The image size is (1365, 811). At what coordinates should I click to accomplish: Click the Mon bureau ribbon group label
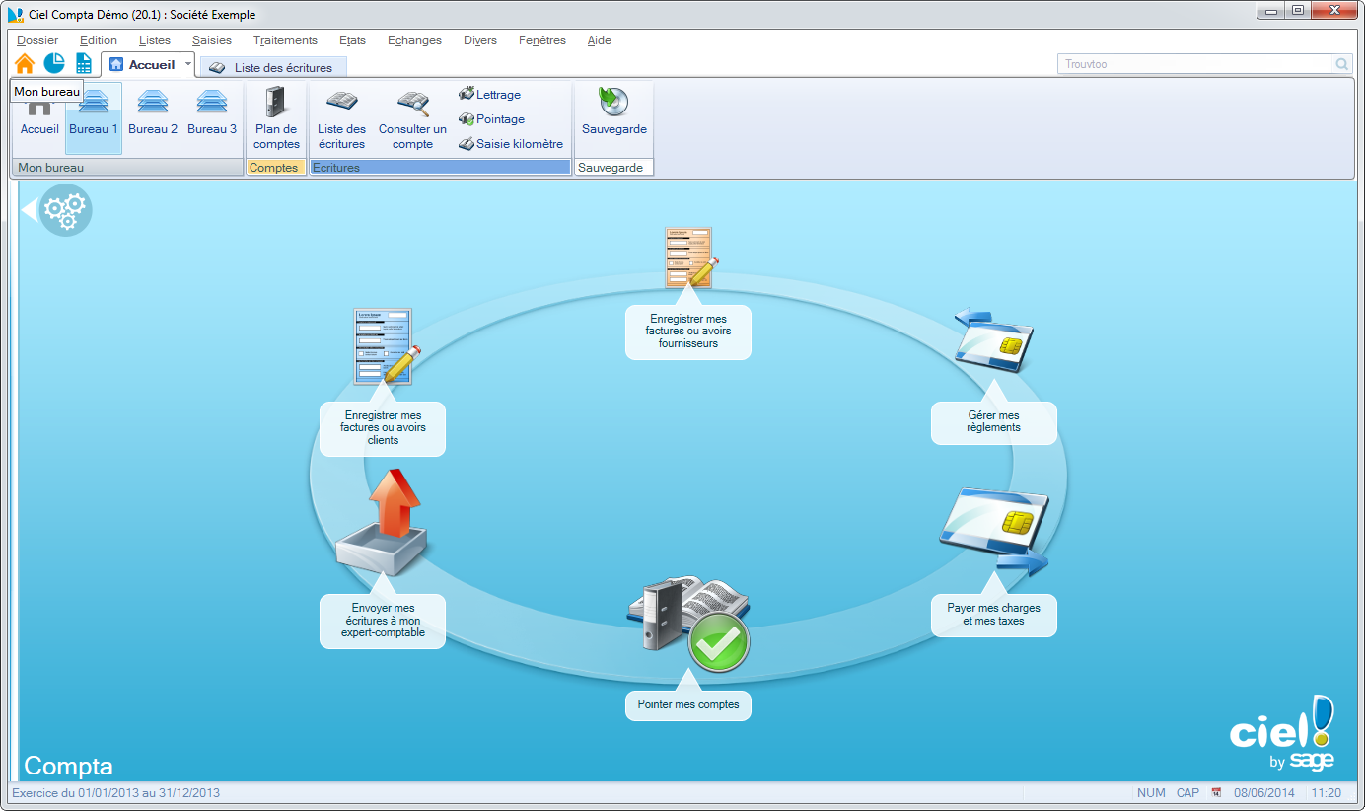128,168
